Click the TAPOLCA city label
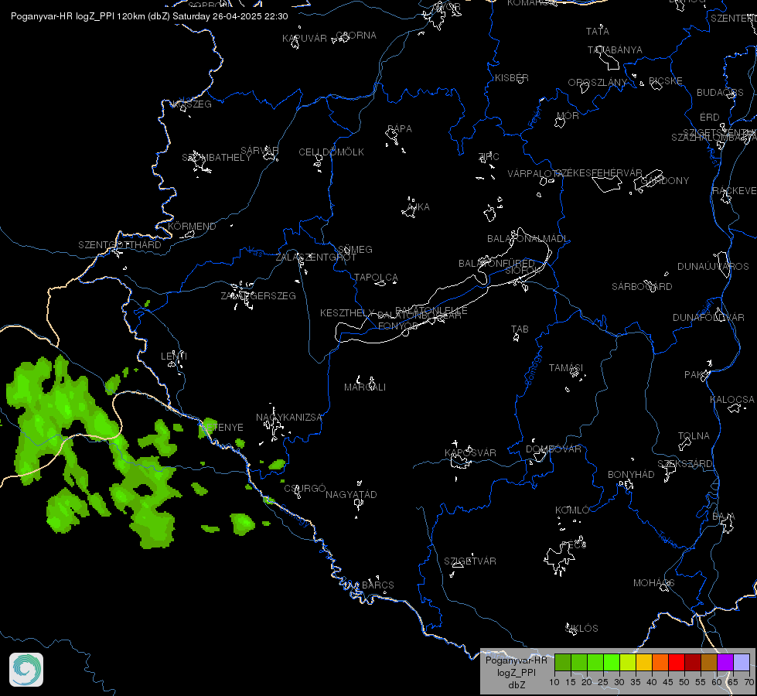Screen dimensions: 757x696 (x=376, y=278)
